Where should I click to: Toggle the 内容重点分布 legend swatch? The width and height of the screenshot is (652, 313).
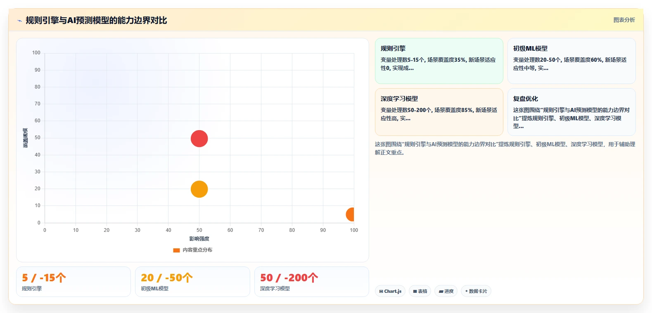176,250
